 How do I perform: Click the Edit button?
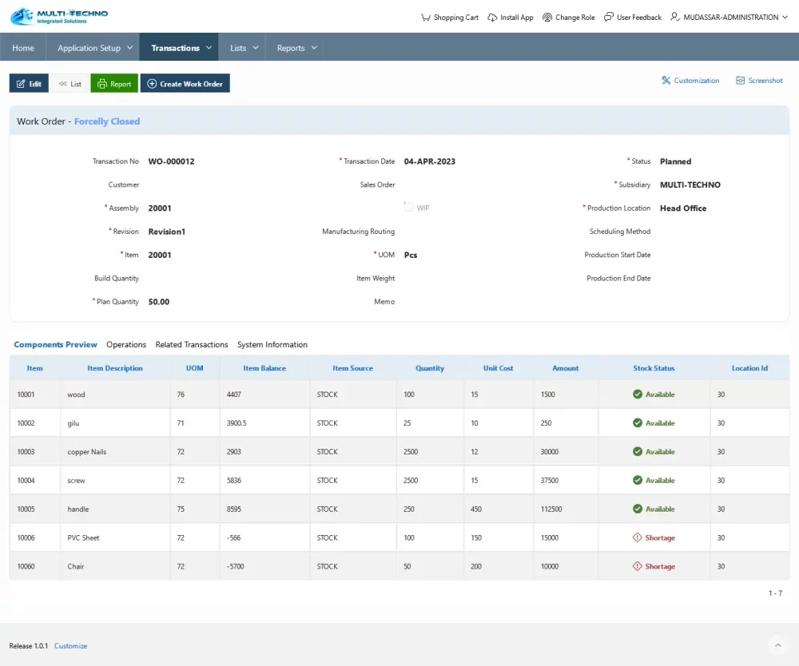click(x=29, y=84)
